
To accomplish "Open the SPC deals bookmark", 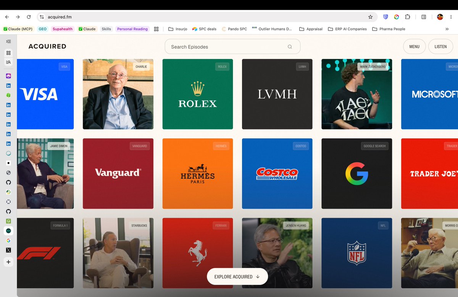I will (204, 29).
